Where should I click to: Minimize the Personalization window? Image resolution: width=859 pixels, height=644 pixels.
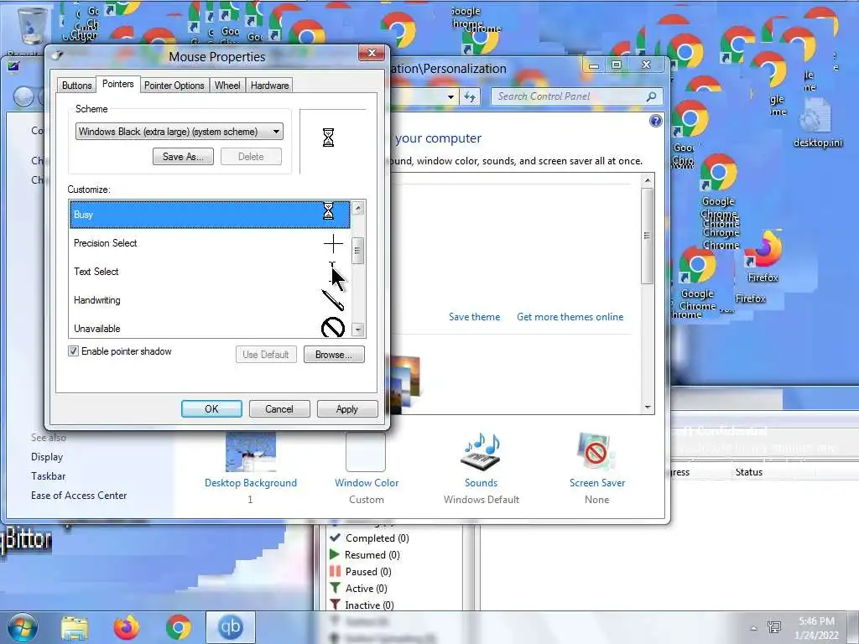point(593,65)
